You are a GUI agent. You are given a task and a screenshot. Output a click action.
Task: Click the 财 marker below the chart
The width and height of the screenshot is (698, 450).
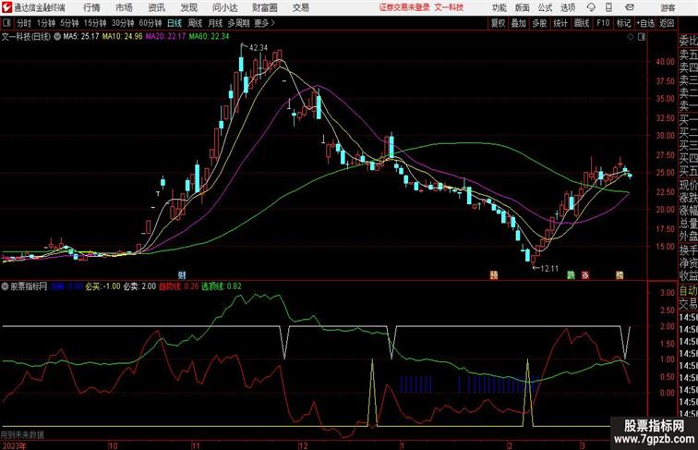pos(182,275)
